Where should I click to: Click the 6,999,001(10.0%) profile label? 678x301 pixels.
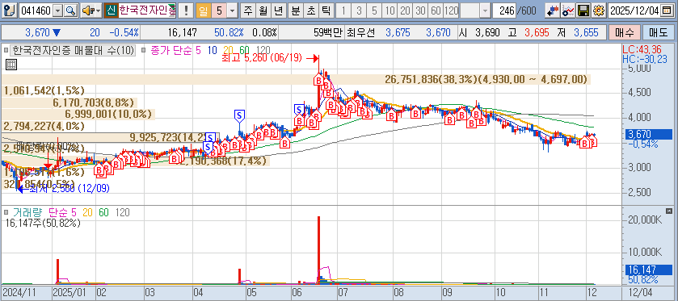(x=108, y=114)
